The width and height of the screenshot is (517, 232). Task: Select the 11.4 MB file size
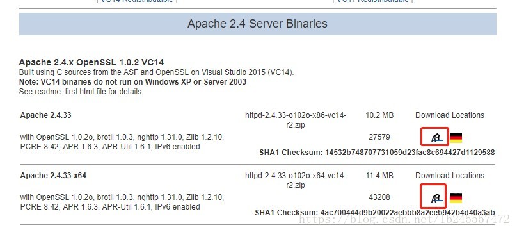coord(379,176)
